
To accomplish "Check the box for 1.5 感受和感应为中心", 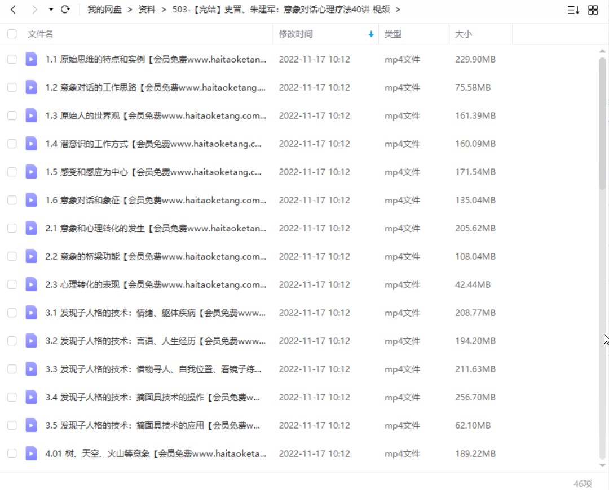I will coord(12,171).
